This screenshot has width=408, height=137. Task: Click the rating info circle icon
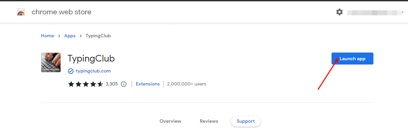tap(124, 84)
